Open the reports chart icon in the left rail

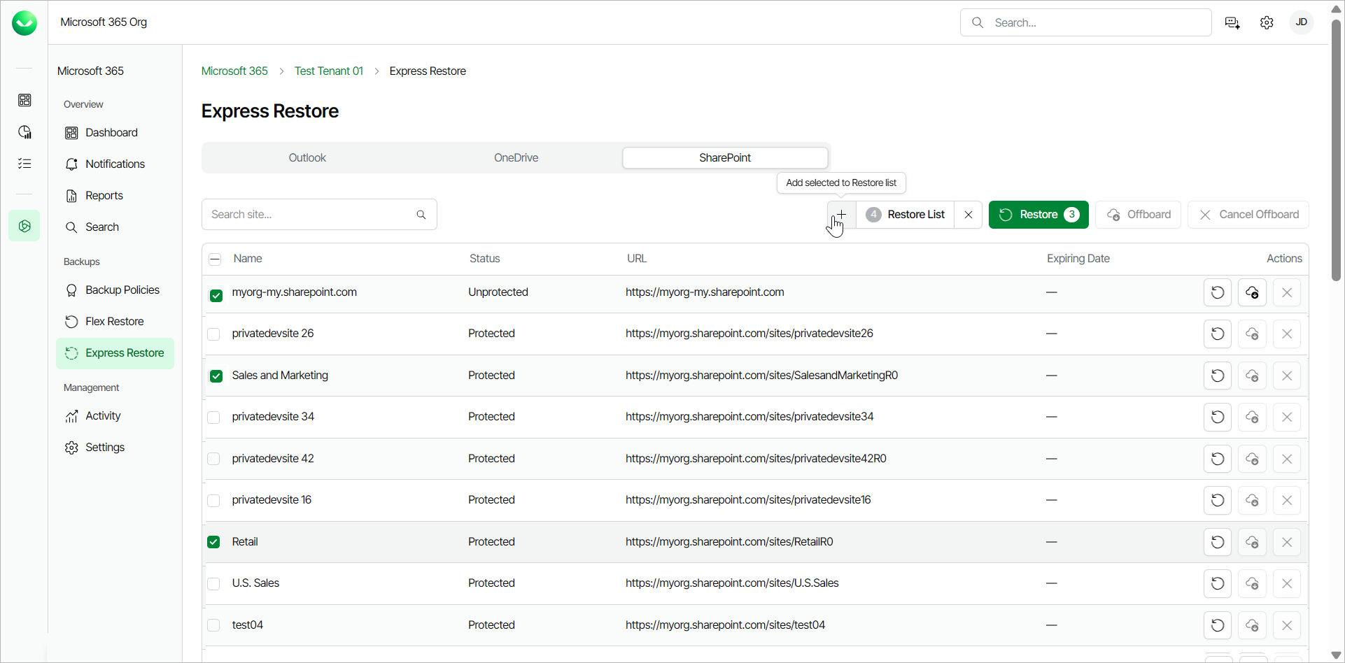pos(24,132)
